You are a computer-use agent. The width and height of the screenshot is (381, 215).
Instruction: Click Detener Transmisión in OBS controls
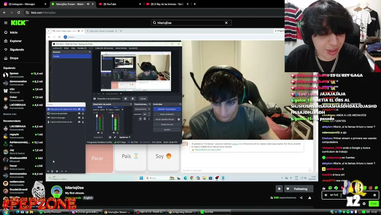(167, 109)
